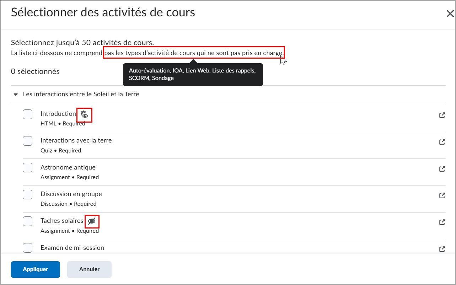Click the unsupported activity types link
The image size is (456, 285).
coord(194,53)
